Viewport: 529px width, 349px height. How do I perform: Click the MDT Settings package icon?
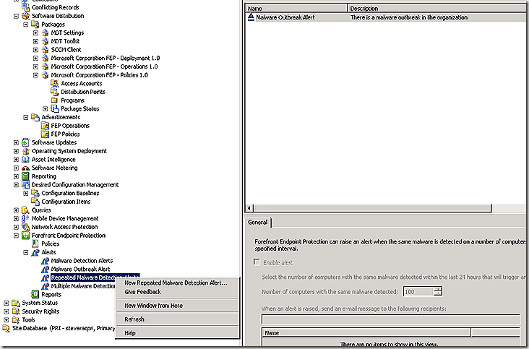click(x=45, y=33)
